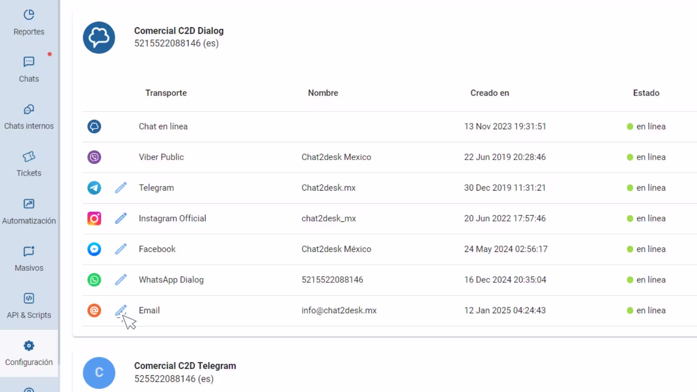Open the Chats sidebar icon

point(29,62)
